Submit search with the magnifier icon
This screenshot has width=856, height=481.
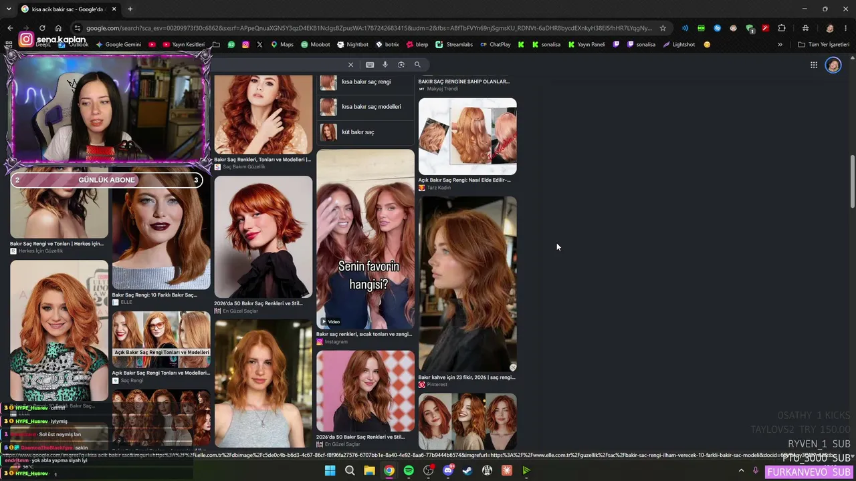tap(417, 65)
